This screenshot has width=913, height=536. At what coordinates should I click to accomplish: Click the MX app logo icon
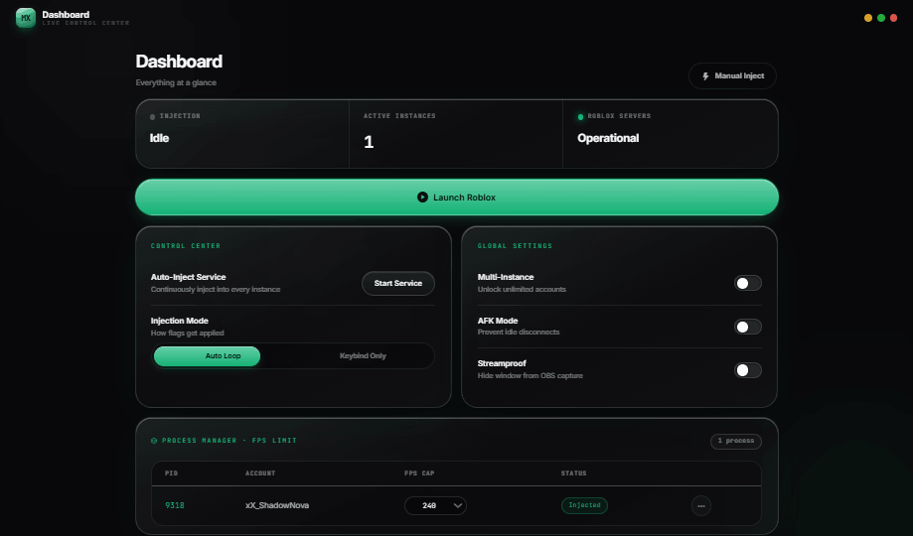click(x=26, y=18)
